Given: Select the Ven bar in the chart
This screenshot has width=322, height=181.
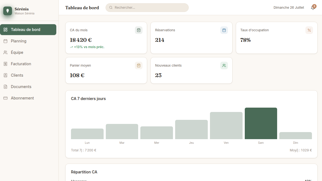Looking at the screenshot, I should [226, 126].
